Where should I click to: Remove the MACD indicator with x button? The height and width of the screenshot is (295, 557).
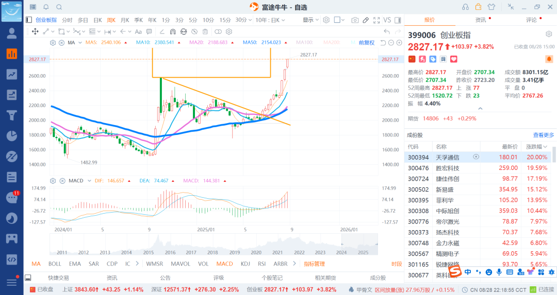pos(62,181)
